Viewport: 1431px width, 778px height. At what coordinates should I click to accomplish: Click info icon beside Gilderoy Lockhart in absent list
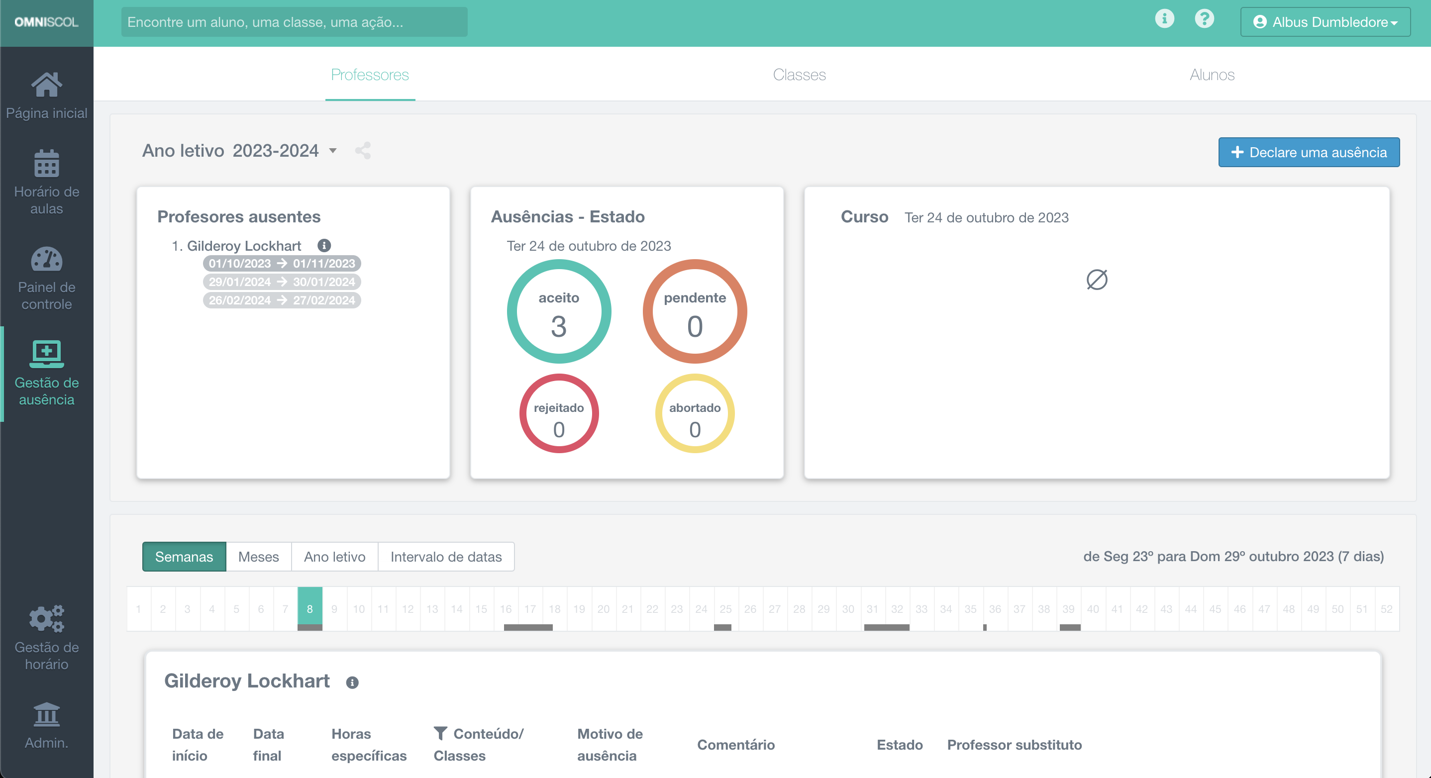[x=324, y=245]
